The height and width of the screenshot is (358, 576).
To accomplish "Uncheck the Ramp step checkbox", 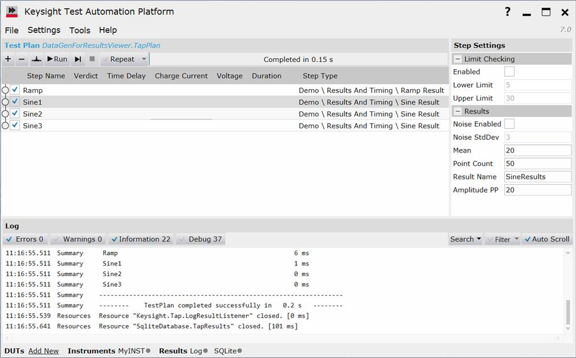I will tap(15, 90).
